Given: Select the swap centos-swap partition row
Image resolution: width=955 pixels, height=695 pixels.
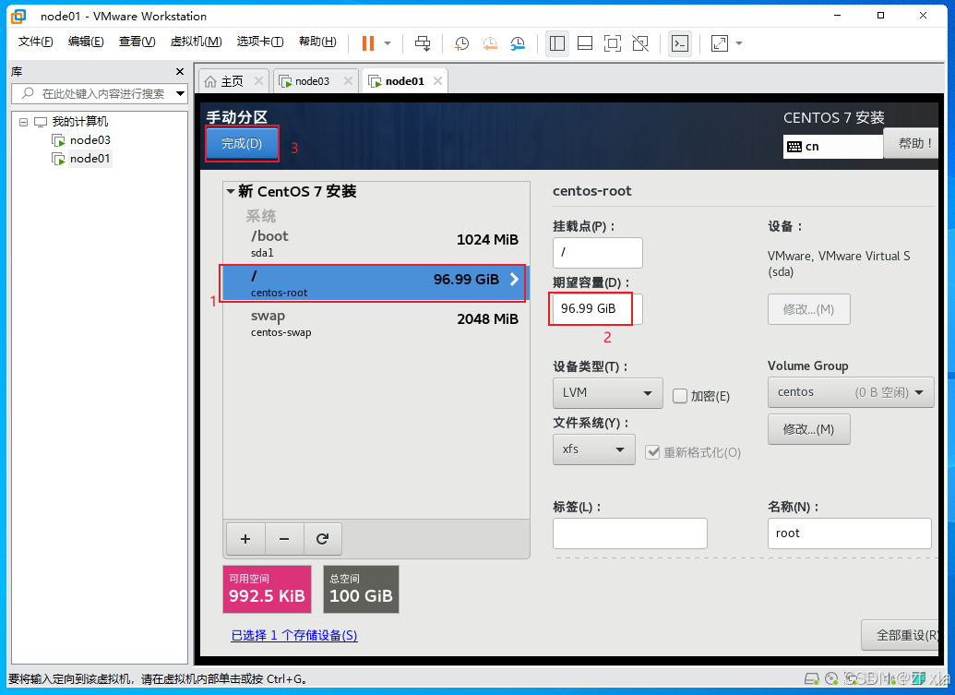Looking at the screenshot, I should click(376, 323).
